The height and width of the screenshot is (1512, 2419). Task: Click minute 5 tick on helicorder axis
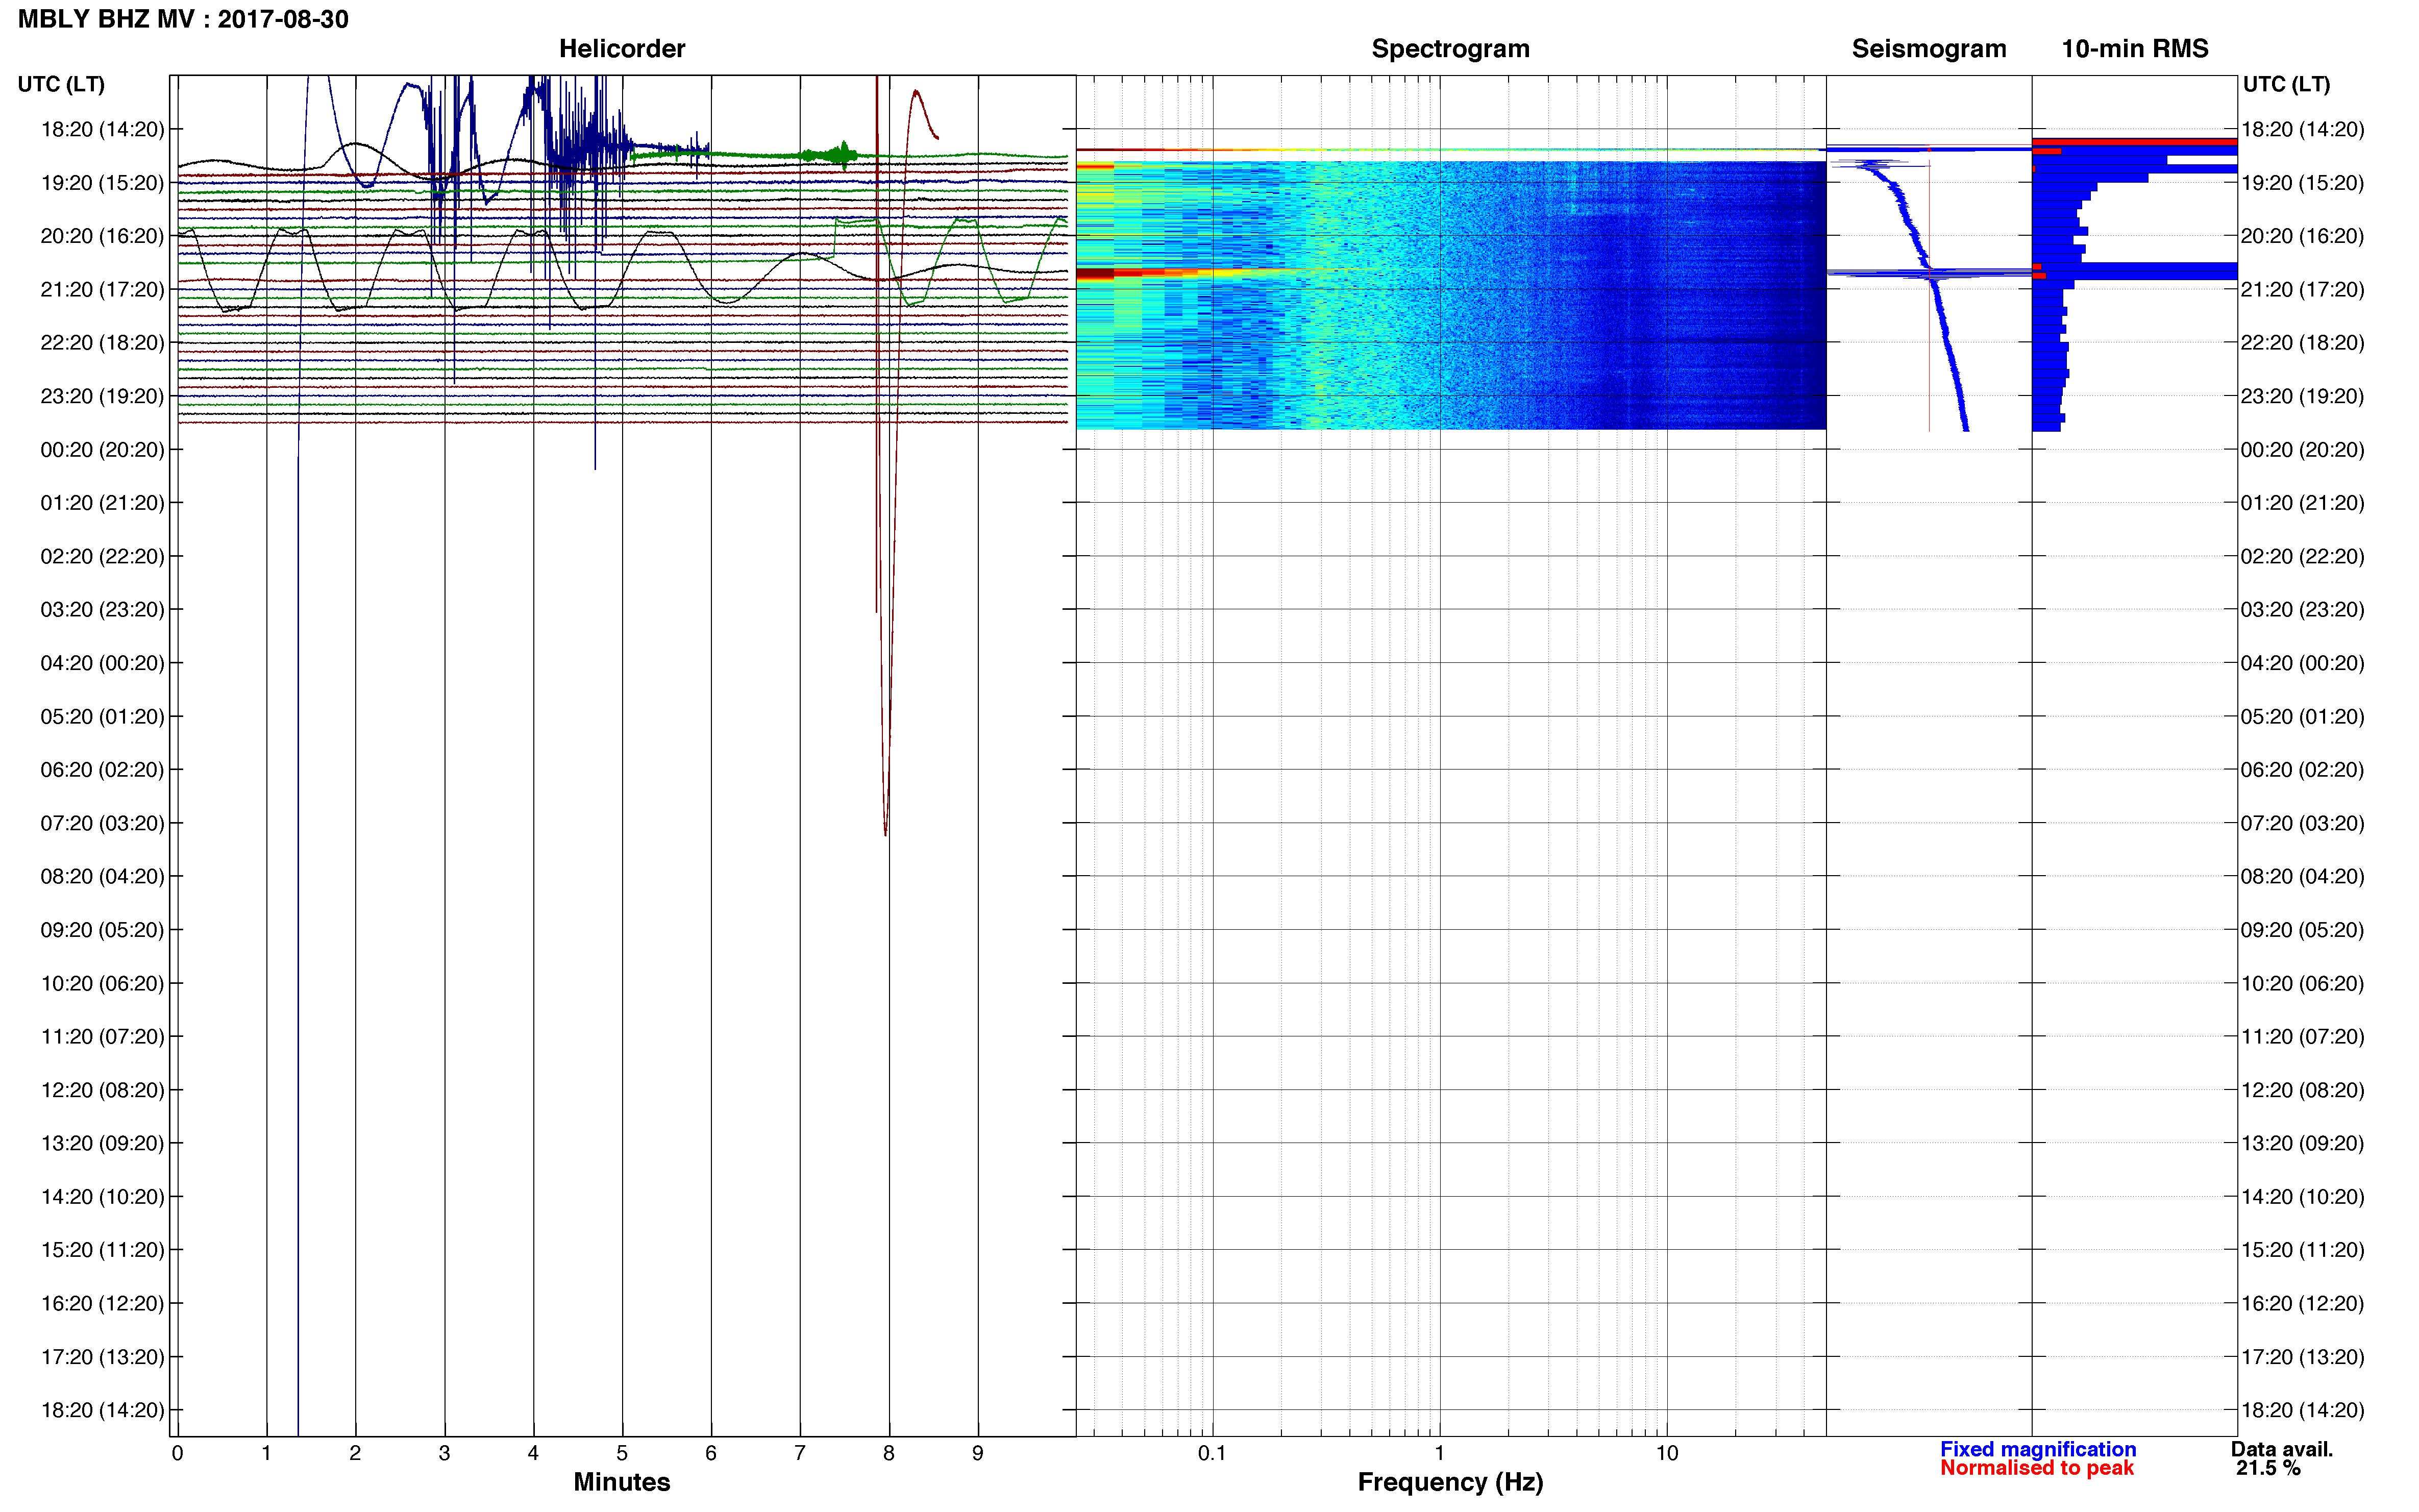pos(622,1453)
